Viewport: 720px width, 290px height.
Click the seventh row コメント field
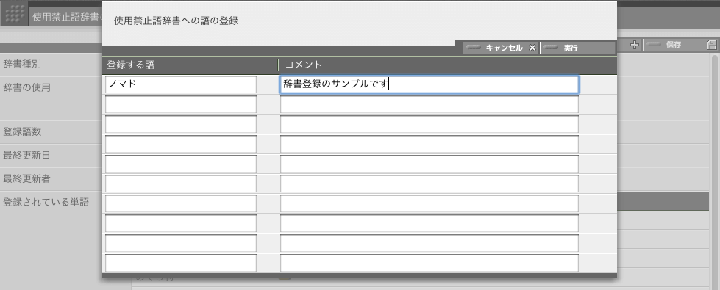429,203
